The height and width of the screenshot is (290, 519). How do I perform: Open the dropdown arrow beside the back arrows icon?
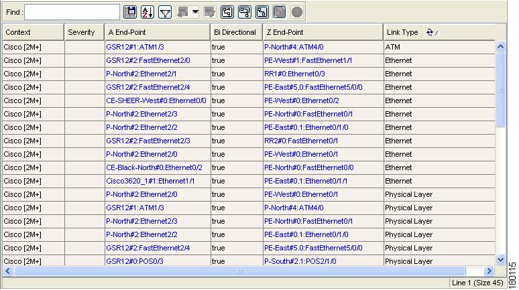[x=195, y=12]
